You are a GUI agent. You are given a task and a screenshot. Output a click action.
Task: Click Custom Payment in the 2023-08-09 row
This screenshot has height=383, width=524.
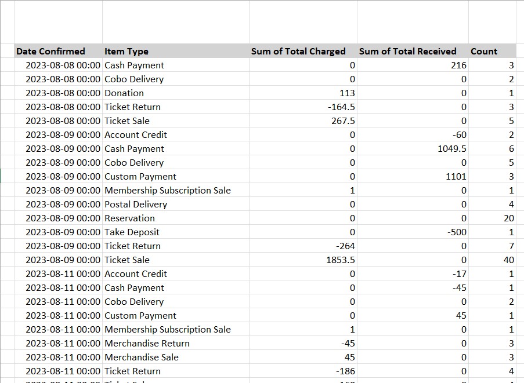click(x=175, y=177)
